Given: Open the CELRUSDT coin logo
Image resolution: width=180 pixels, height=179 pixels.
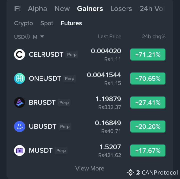Looking at the screenshot, I should [x=20, y=54].
